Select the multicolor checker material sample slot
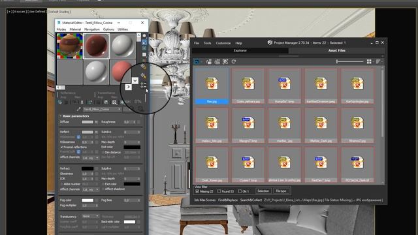 click(70, 46)
